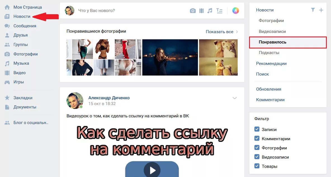Click the arrow next to Показать все
Screen dimensions: 331x177
click(x=237, y=32)
